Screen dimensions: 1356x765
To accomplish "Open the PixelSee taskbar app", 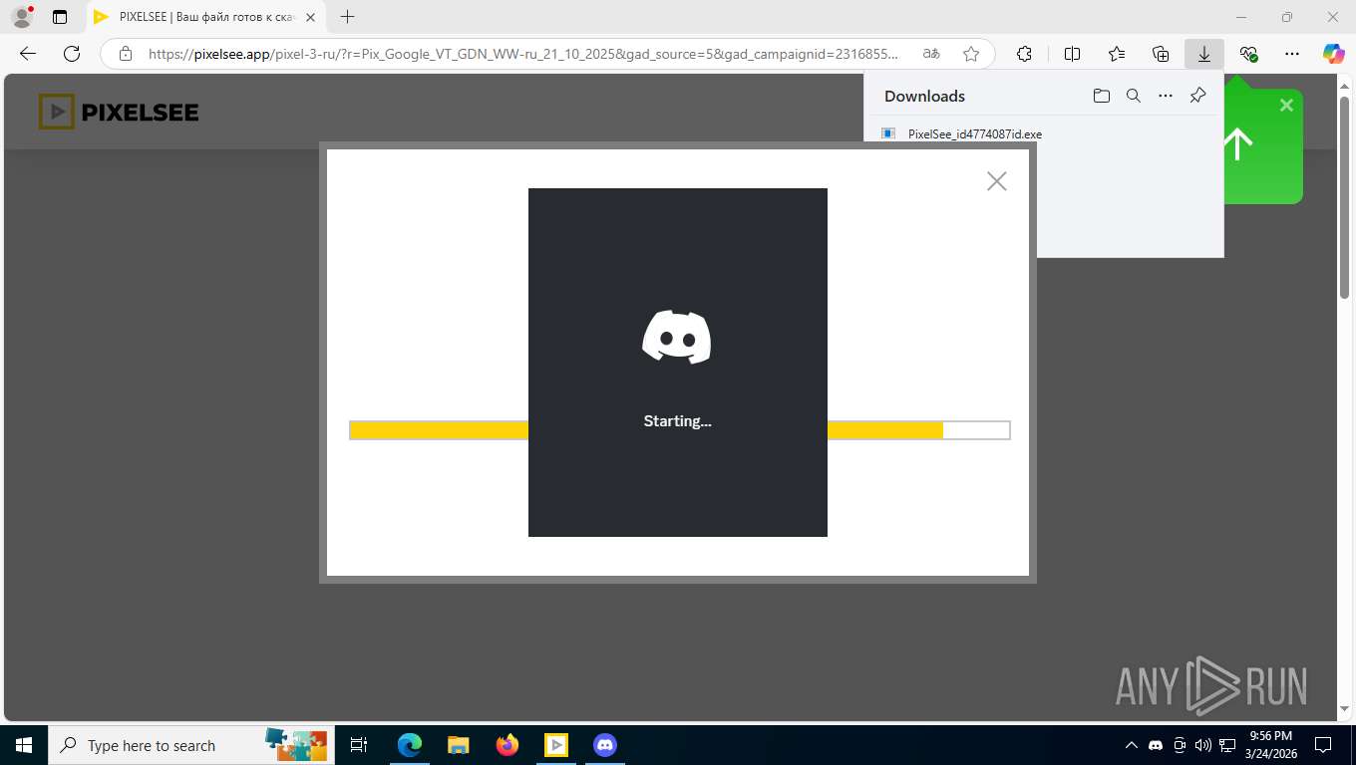I will coord(556,745).
